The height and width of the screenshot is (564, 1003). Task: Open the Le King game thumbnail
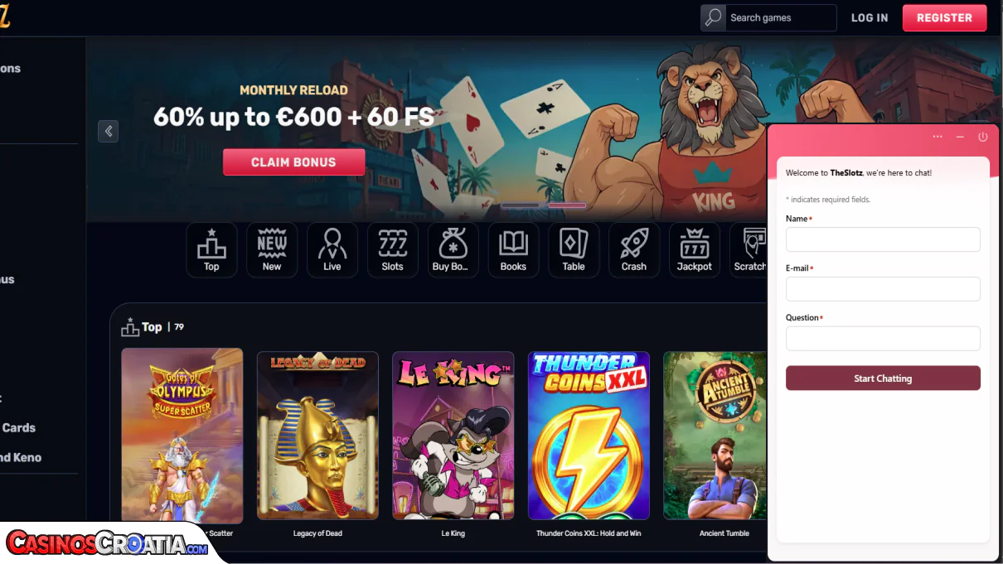pos(453,436)
